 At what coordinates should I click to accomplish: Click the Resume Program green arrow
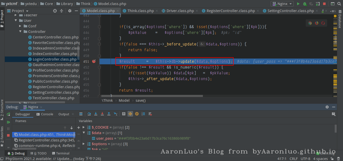tap(8, 122)
